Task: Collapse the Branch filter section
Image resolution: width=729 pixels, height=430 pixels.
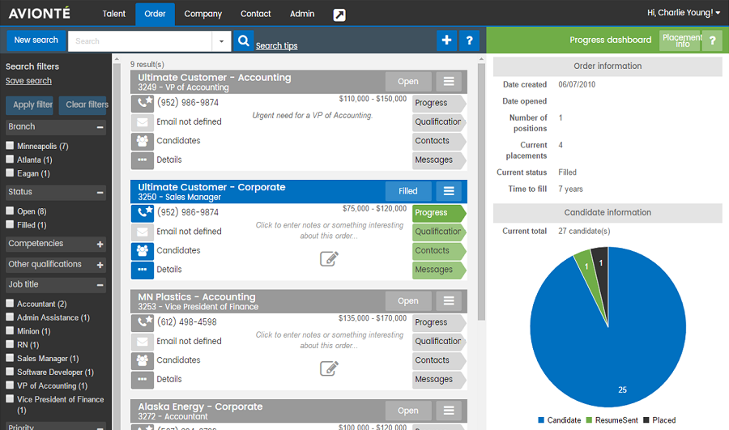Action: tap(100, 127)
